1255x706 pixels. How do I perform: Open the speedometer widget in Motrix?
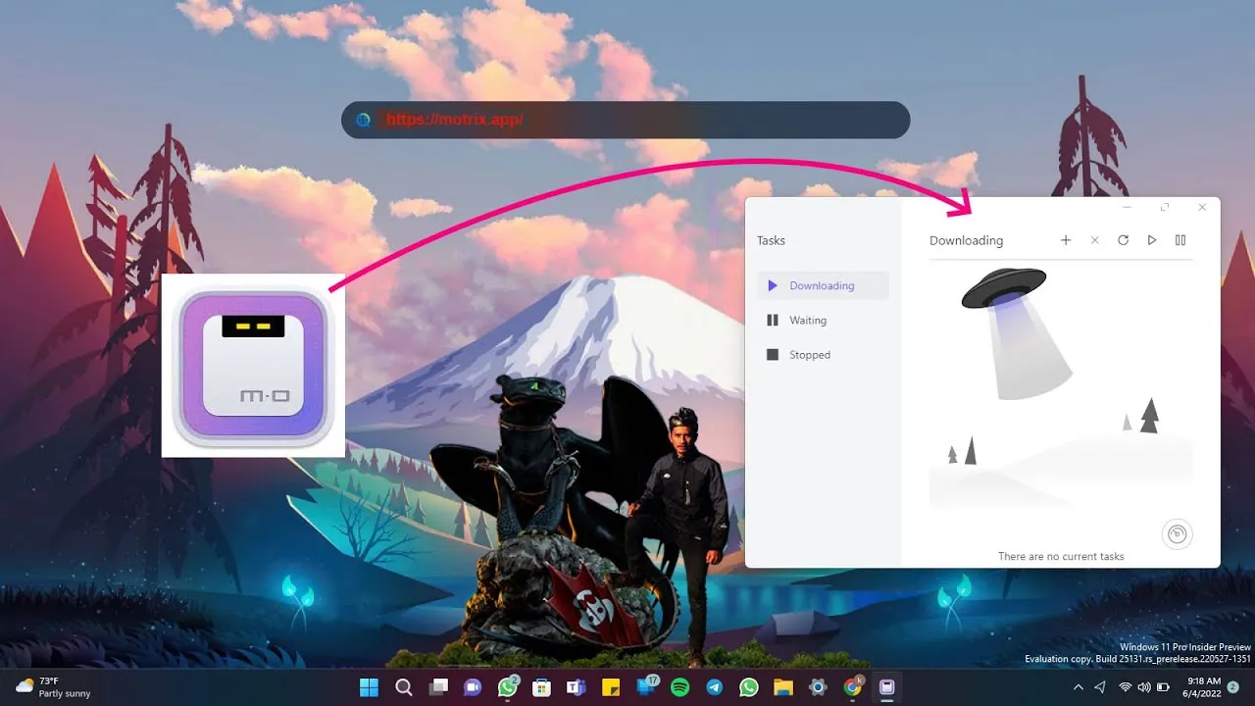pyautogui.click(x=1178, y=533)
